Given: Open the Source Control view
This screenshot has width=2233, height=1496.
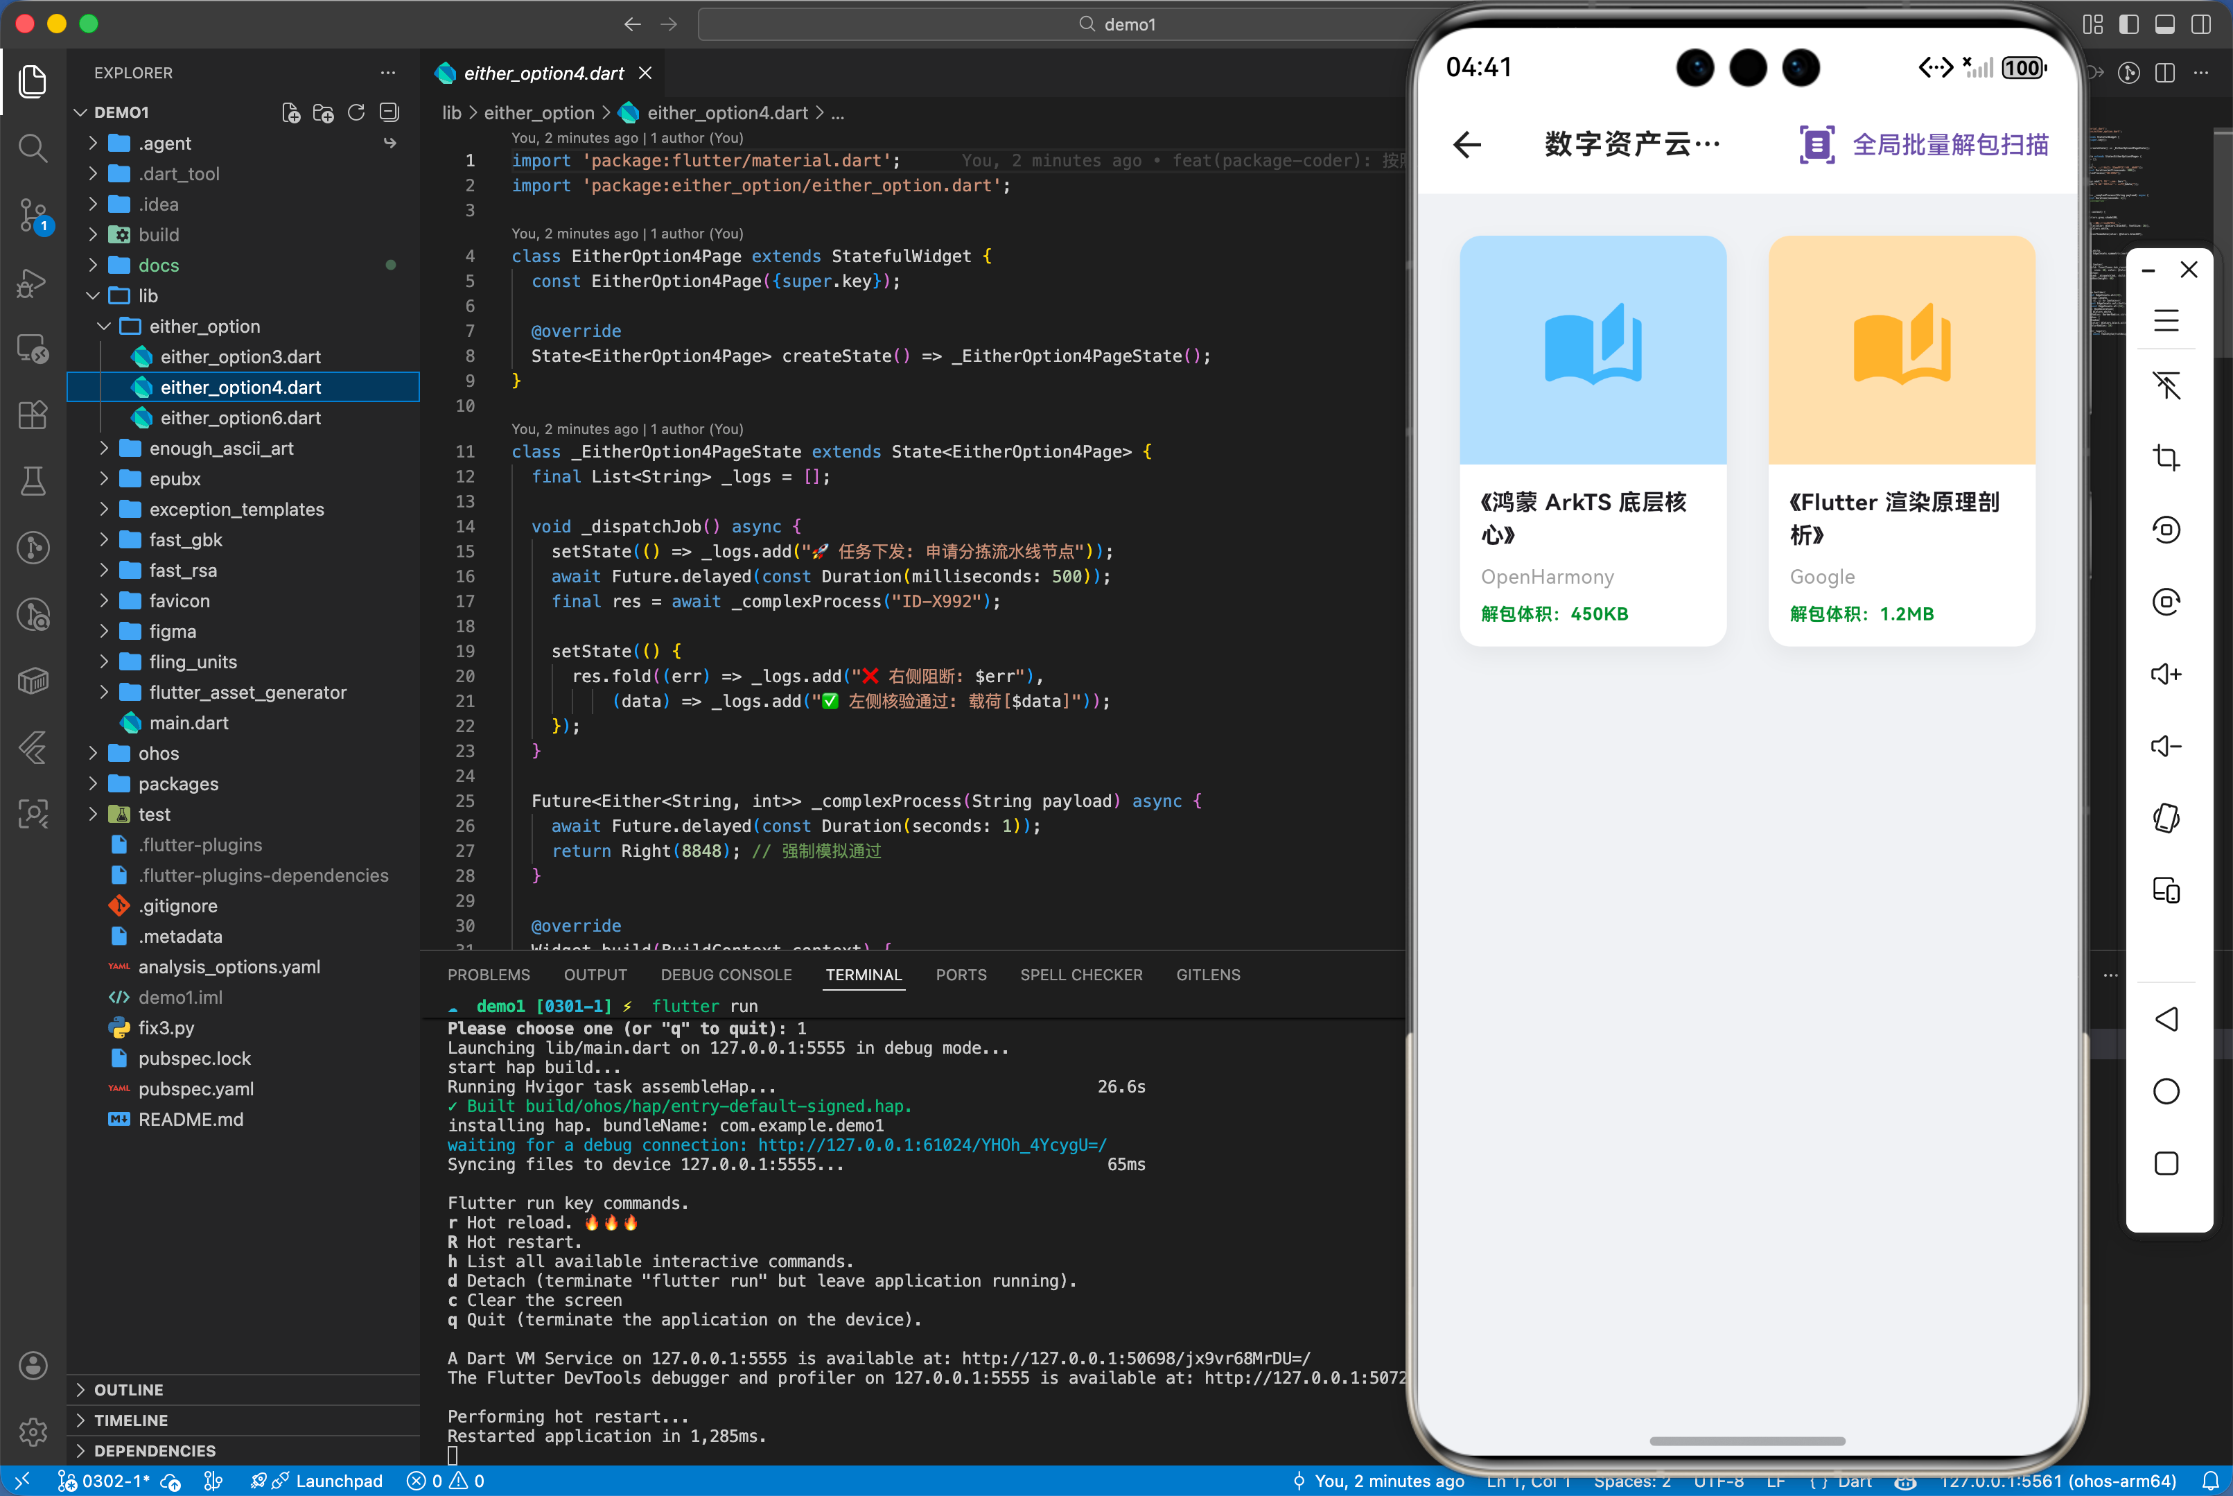Looking at the screenshot, I should tap(33, 216).
